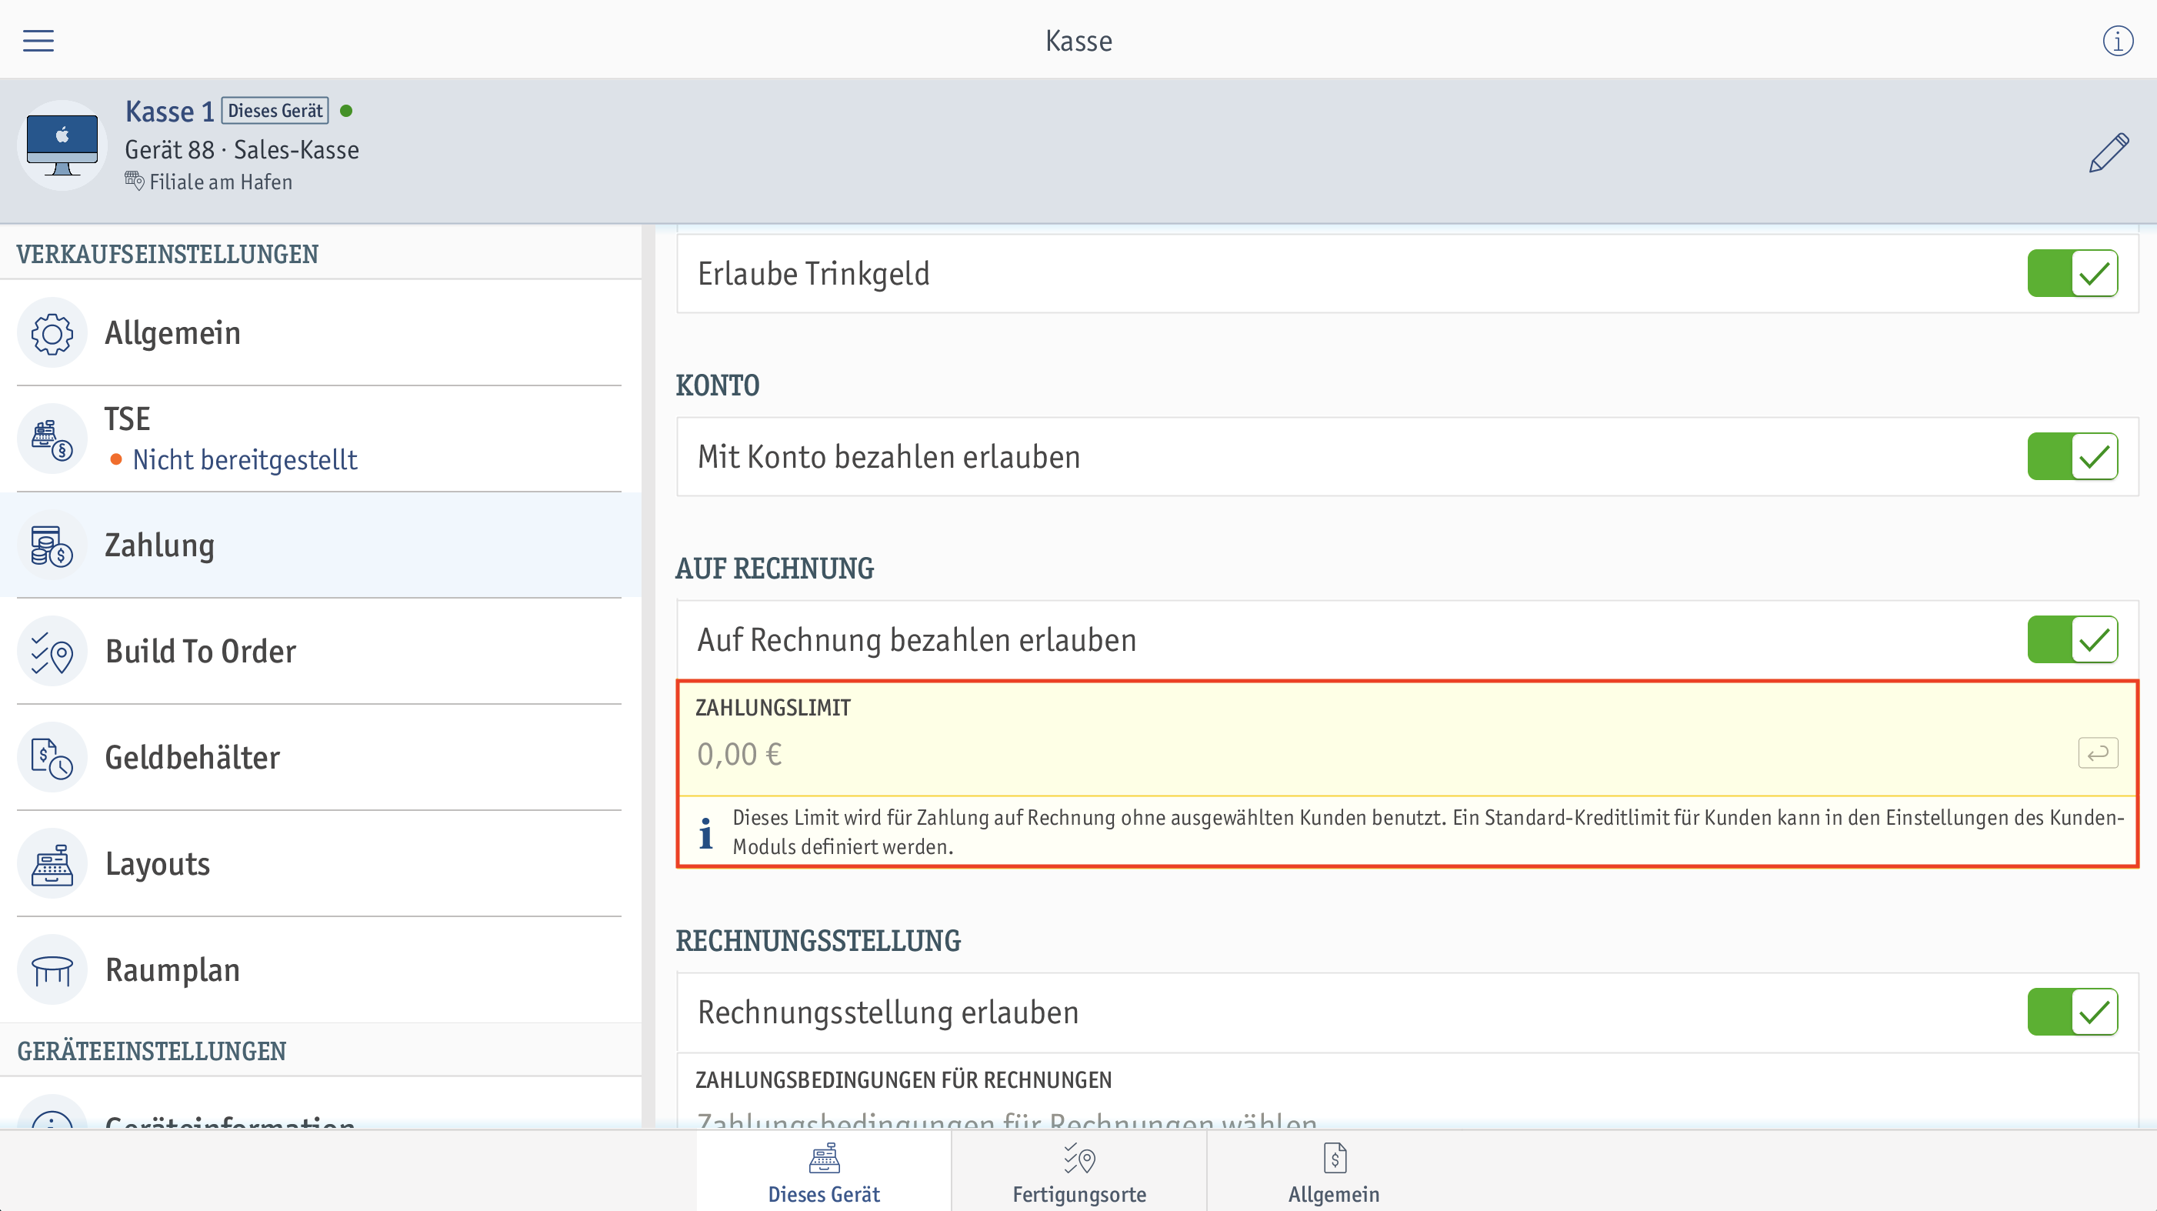
Task: Open TSE settings in the sidebar
Action: tap(319, 439)
